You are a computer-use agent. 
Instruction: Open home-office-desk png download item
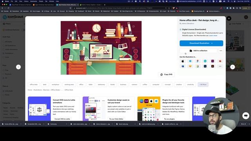click(x=11, y=124)
